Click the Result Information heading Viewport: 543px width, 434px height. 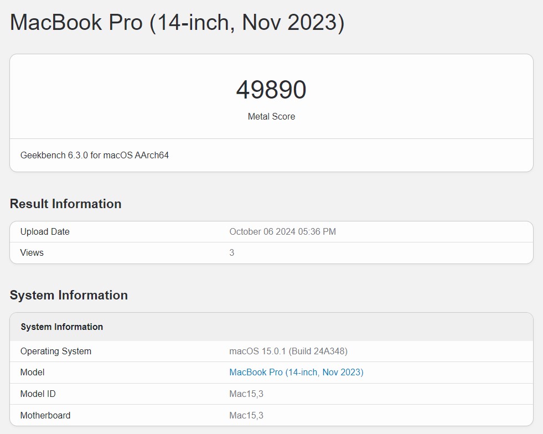tap(65, 204)
